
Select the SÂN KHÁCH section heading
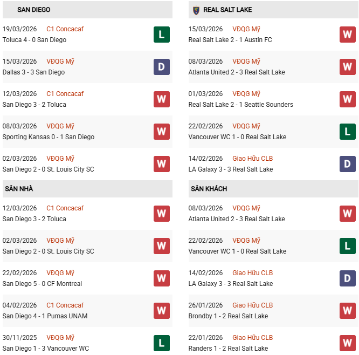(209, 189)
